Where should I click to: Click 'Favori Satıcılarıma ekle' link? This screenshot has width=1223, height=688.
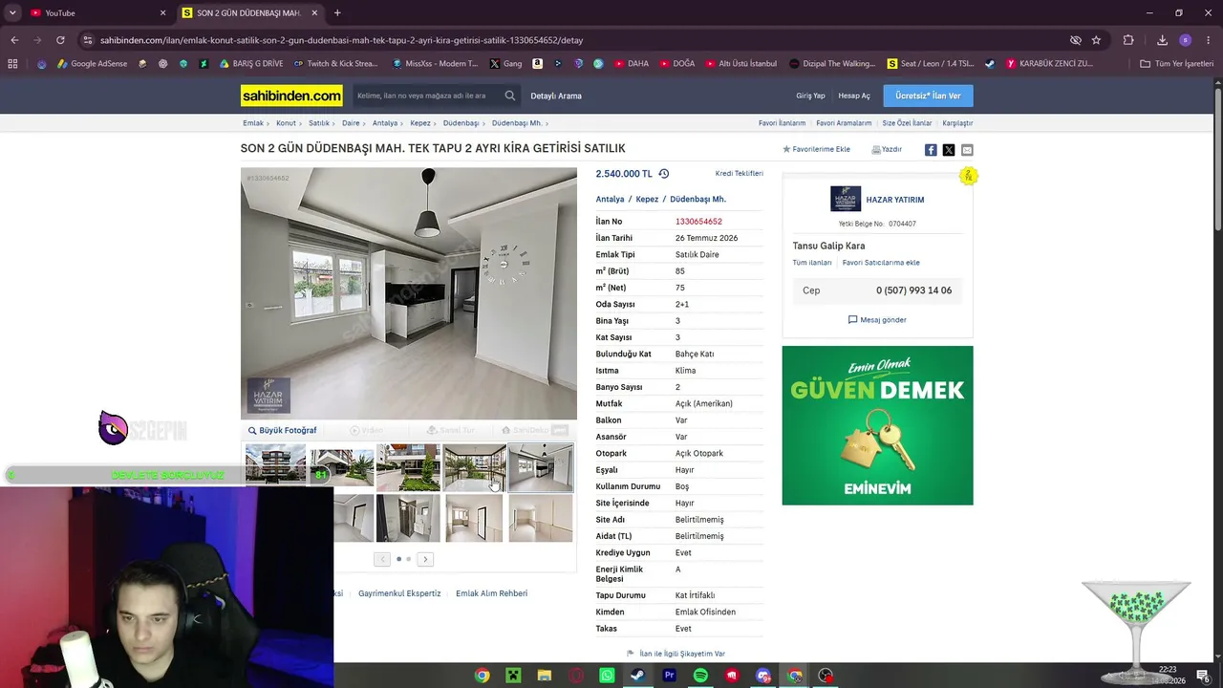(x=881, y=263)
